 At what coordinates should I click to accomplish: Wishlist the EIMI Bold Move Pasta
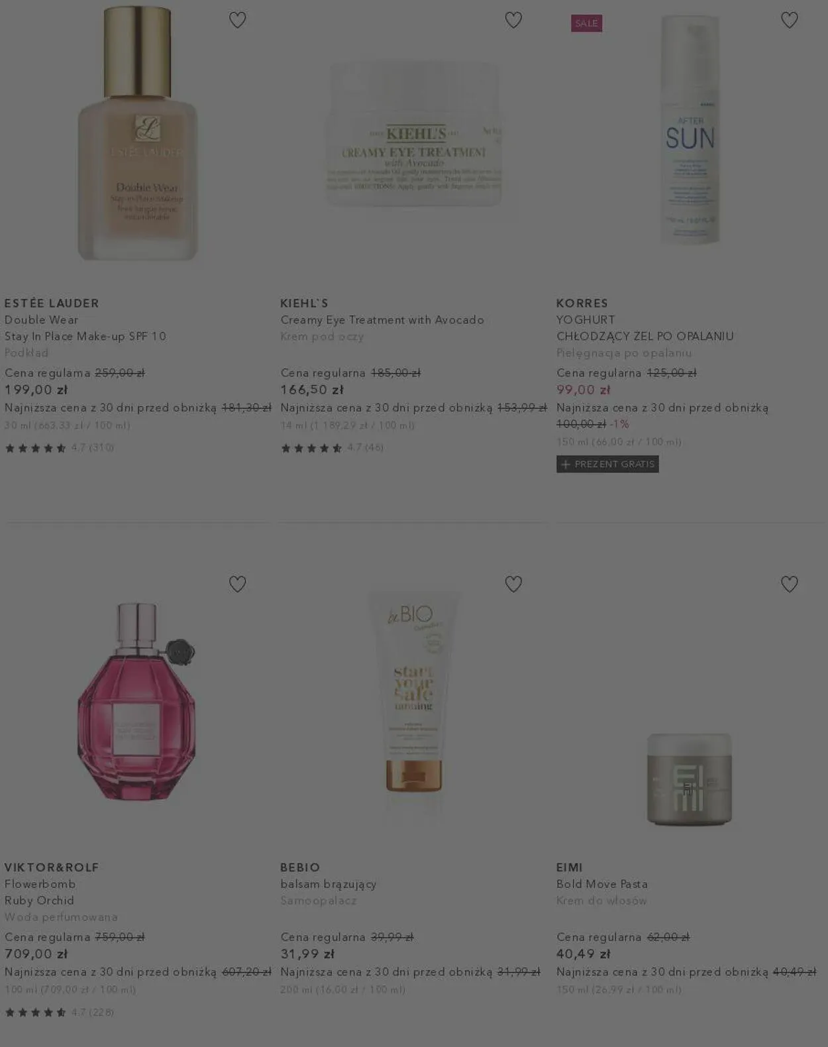click(x=789, y=584)
